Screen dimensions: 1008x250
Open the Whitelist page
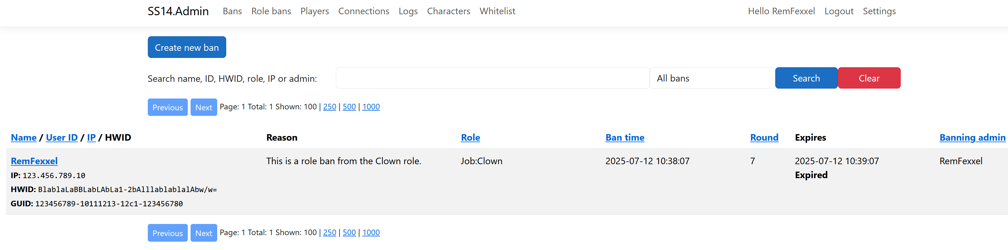497,11
